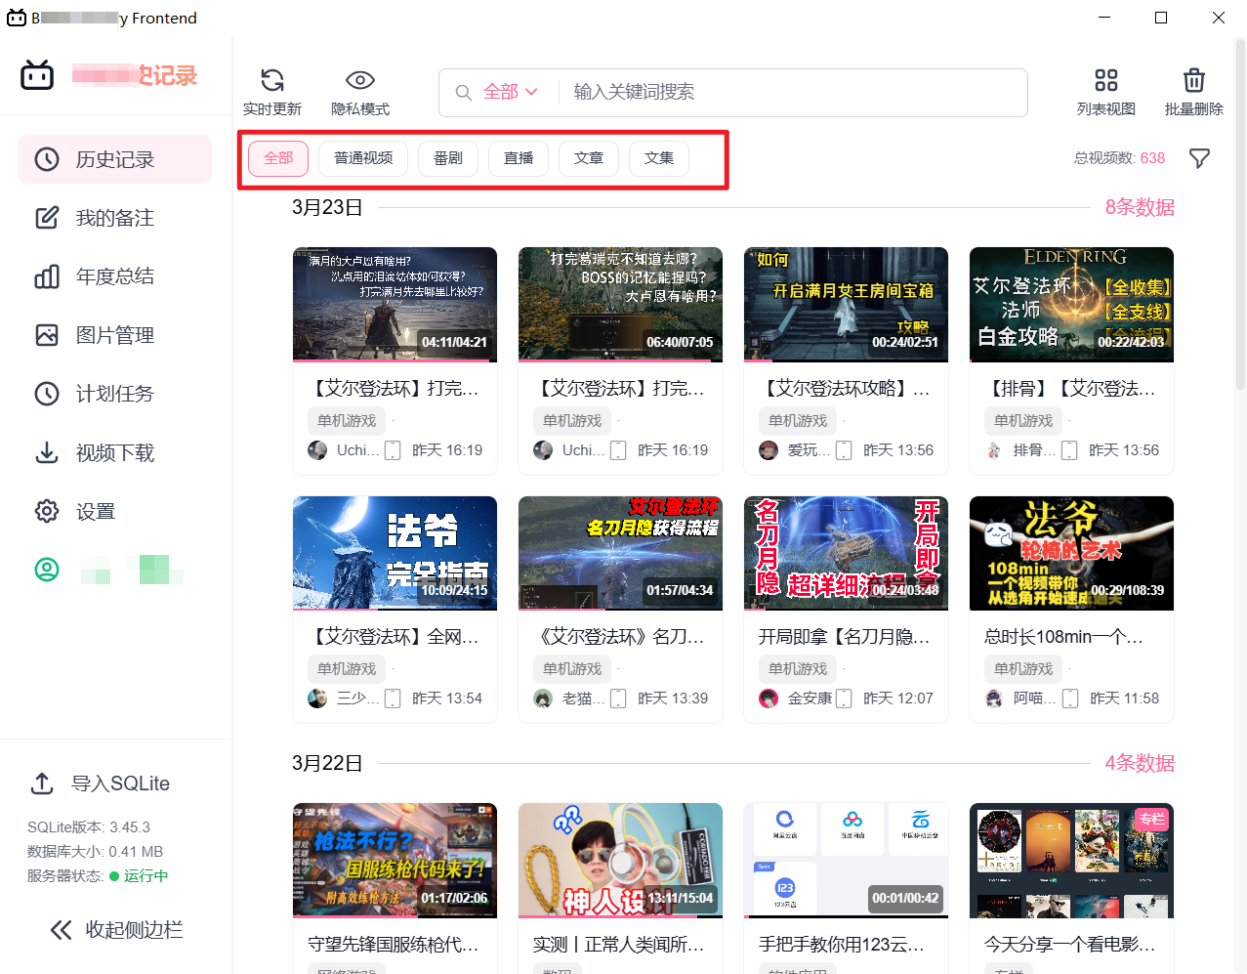Open 法爷完全指南 thumbnail

coord(395,553)
